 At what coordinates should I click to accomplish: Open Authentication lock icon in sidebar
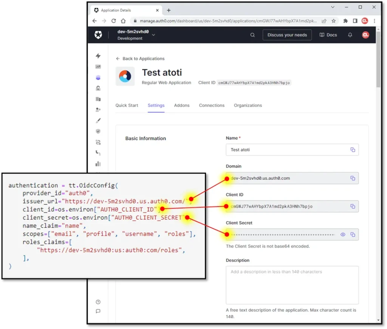tap(98, 88)
